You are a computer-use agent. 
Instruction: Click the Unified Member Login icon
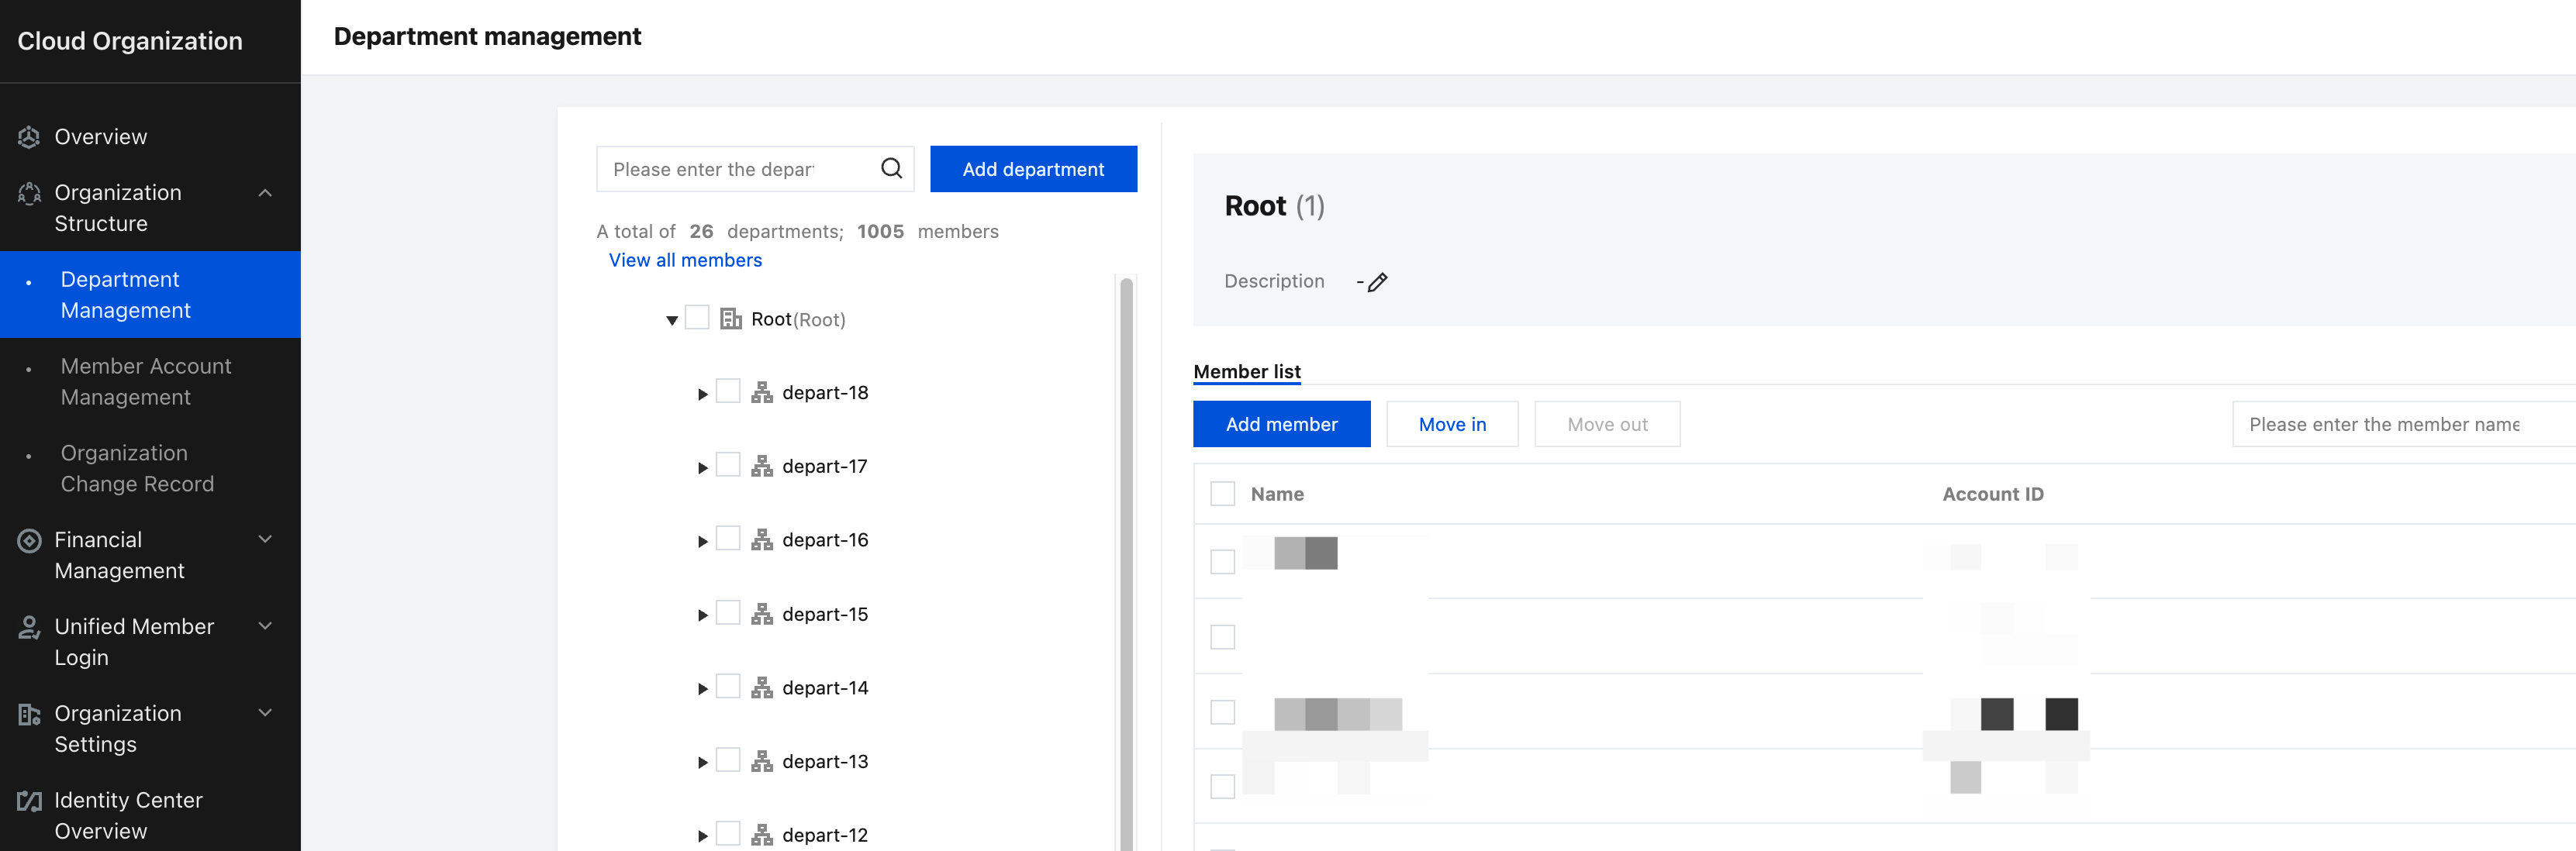[x=29, y=627]
